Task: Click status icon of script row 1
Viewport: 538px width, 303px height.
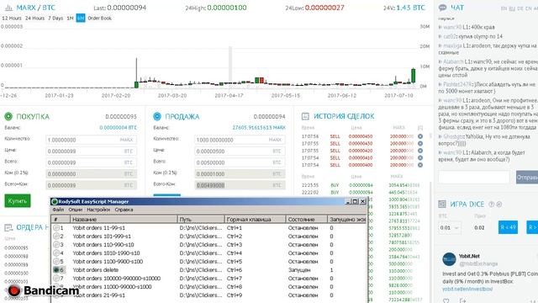Action: pyautogui.click(x=56, y=228)
